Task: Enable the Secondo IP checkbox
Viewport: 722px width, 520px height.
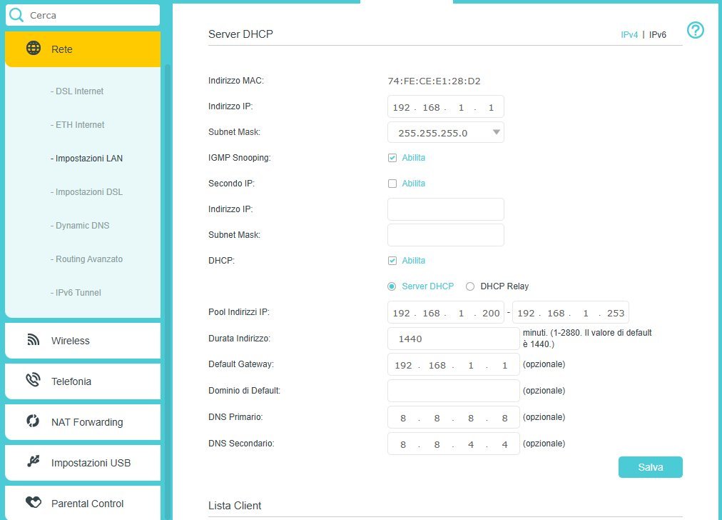Action: pos(392,184)
